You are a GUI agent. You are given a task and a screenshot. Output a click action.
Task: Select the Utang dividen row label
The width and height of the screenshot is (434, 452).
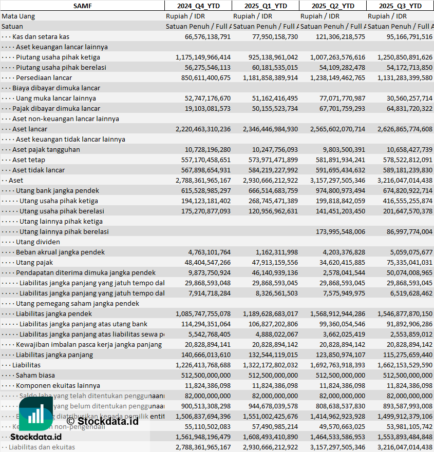(38, 242)
